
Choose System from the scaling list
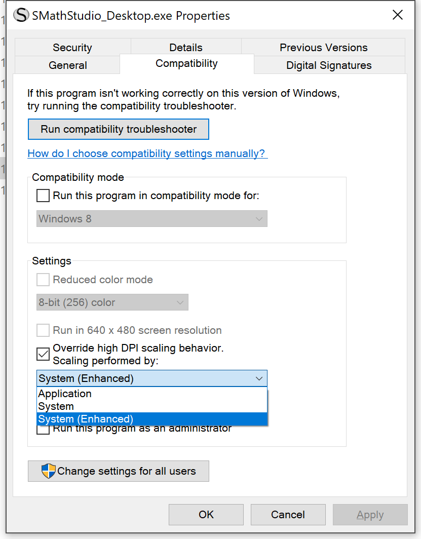(x=56, y=406)
